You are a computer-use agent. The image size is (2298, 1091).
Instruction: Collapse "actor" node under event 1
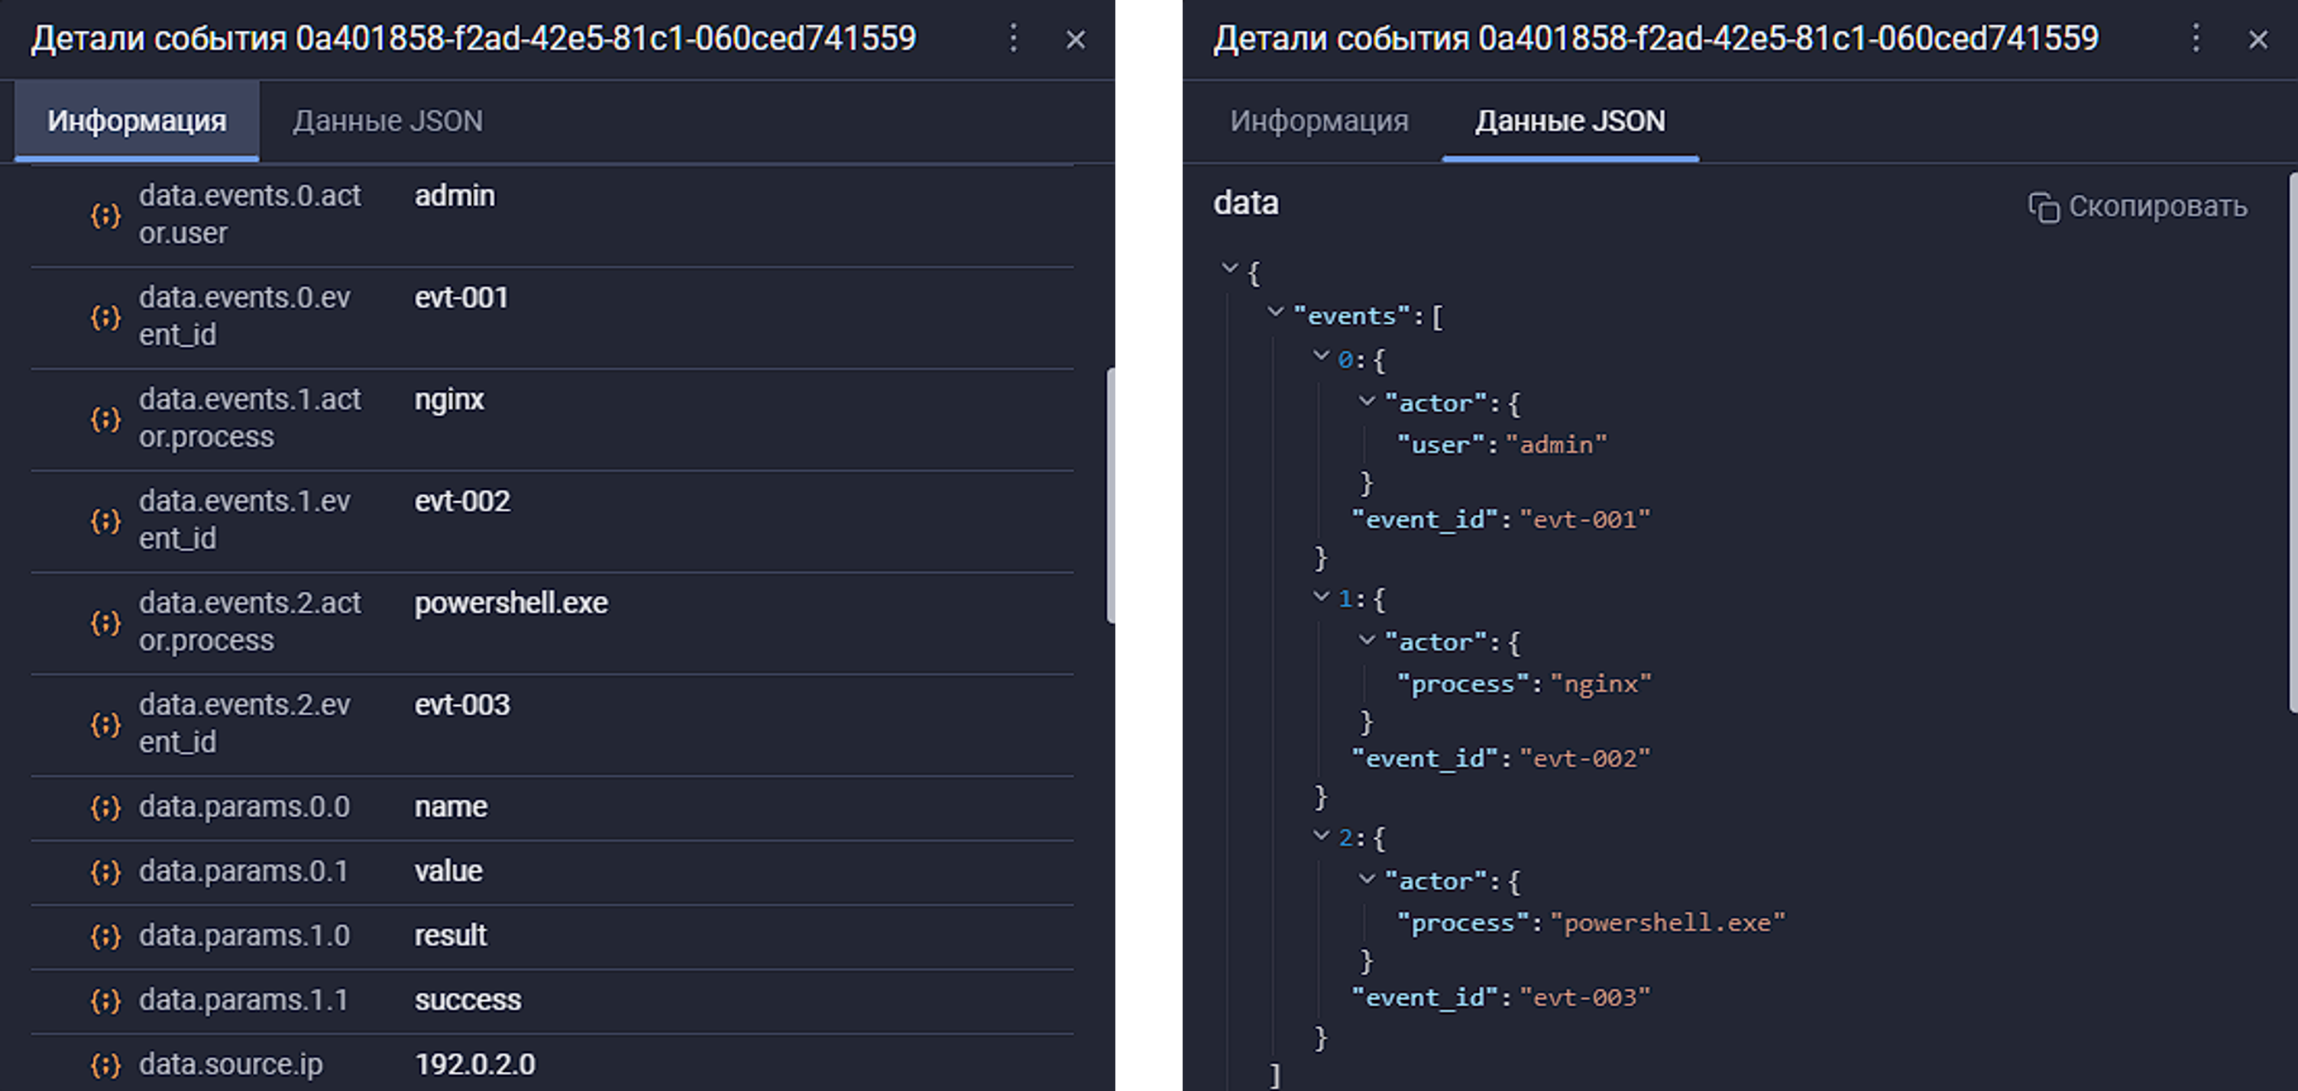1367,639
